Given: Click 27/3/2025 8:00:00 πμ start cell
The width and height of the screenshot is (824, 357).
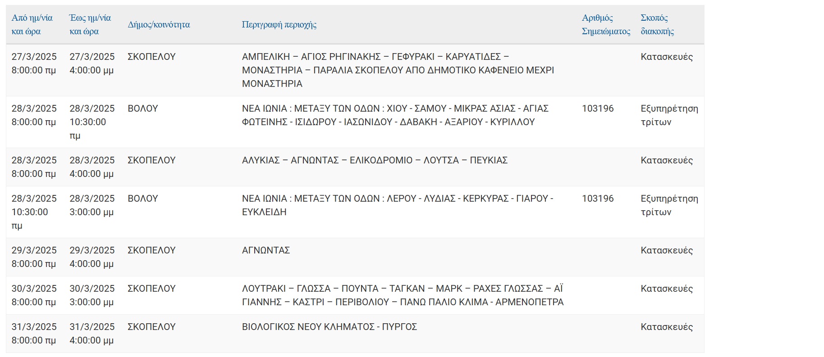Looking at the screenshot, I should [34, 63].
